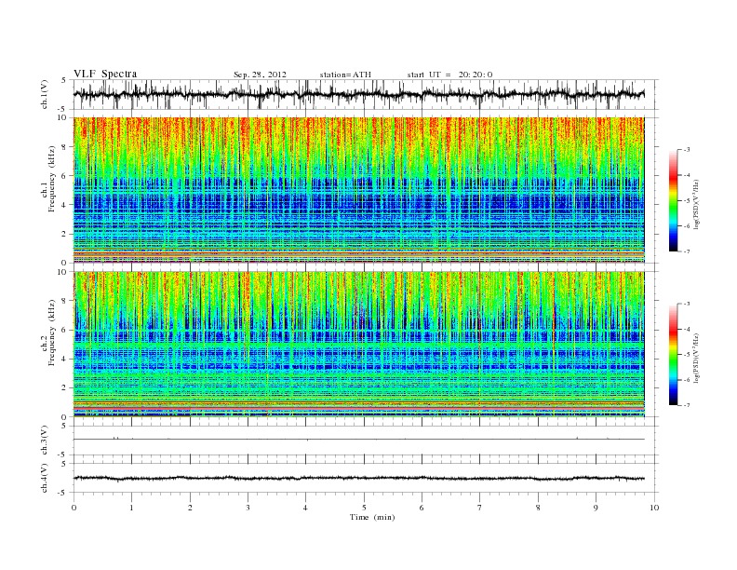Screen dimensions: 737x570
Task: Click the ch.4 voltage waveform trace
Action: click(359, 479)
